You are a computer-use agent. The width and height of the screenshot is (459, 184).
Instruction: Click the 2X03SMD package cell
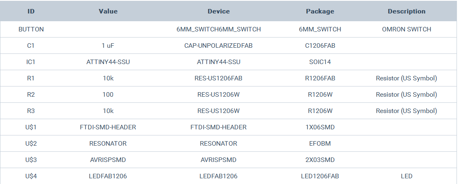[x=320, y=160]
